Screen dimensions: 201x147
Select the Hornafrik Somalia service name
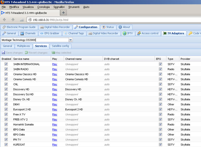(x=23, y=124)
